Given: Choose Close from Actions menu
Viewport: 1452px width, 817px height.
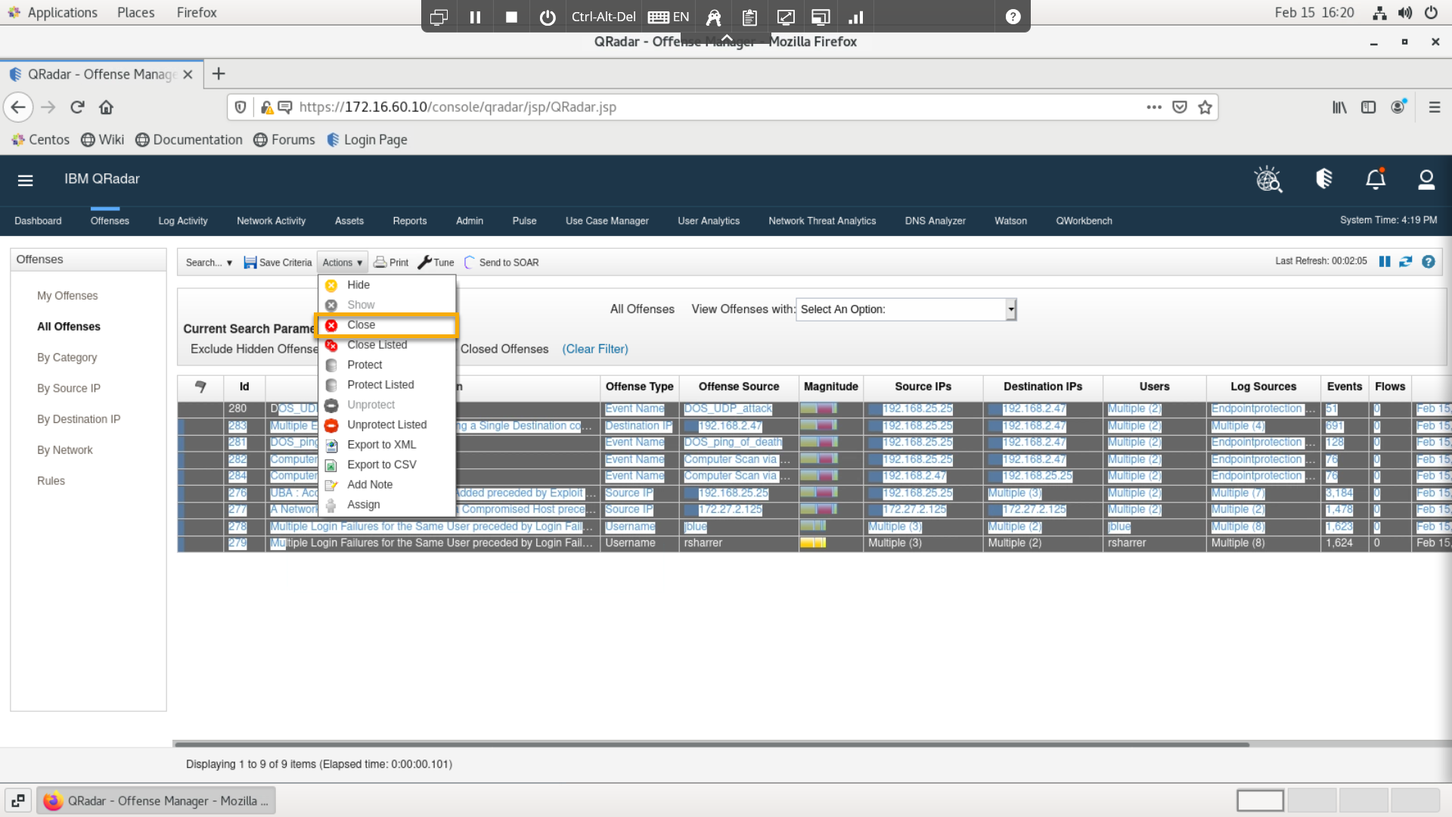Looking at the screenshot, I should [x=361, y=325].
